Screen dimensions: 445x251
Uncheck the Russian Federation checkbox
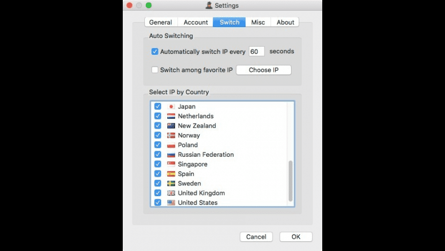pyautogui.click(x=158, y=155)
